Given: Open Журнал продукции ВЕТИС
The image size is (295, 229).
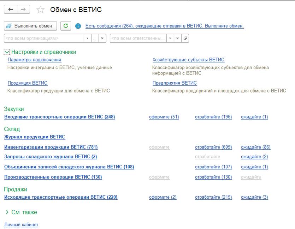Looking at the screenshot, I should coord(35,137).
